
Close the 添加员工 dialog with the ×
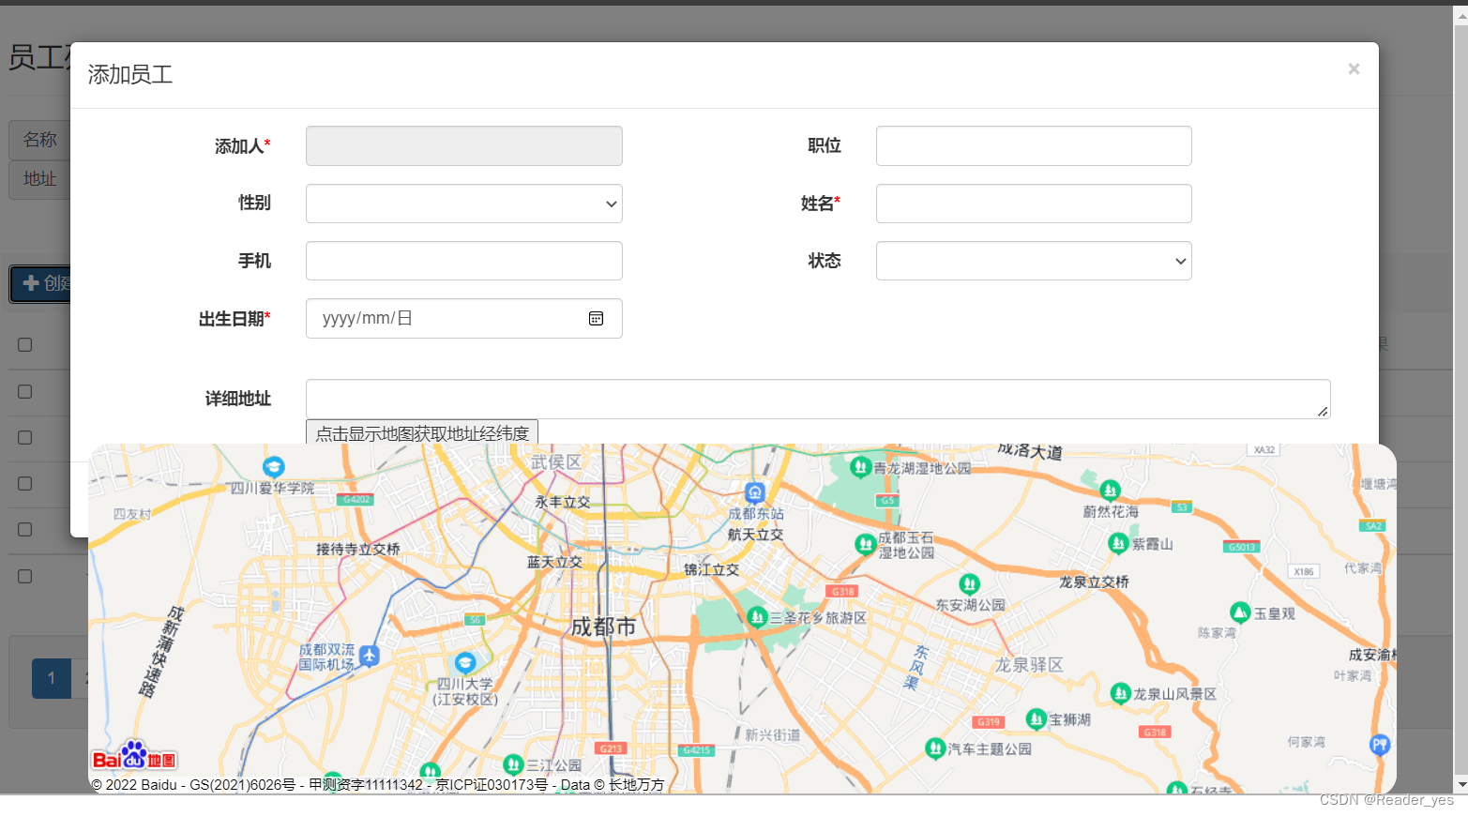[x=1354, y=68]
